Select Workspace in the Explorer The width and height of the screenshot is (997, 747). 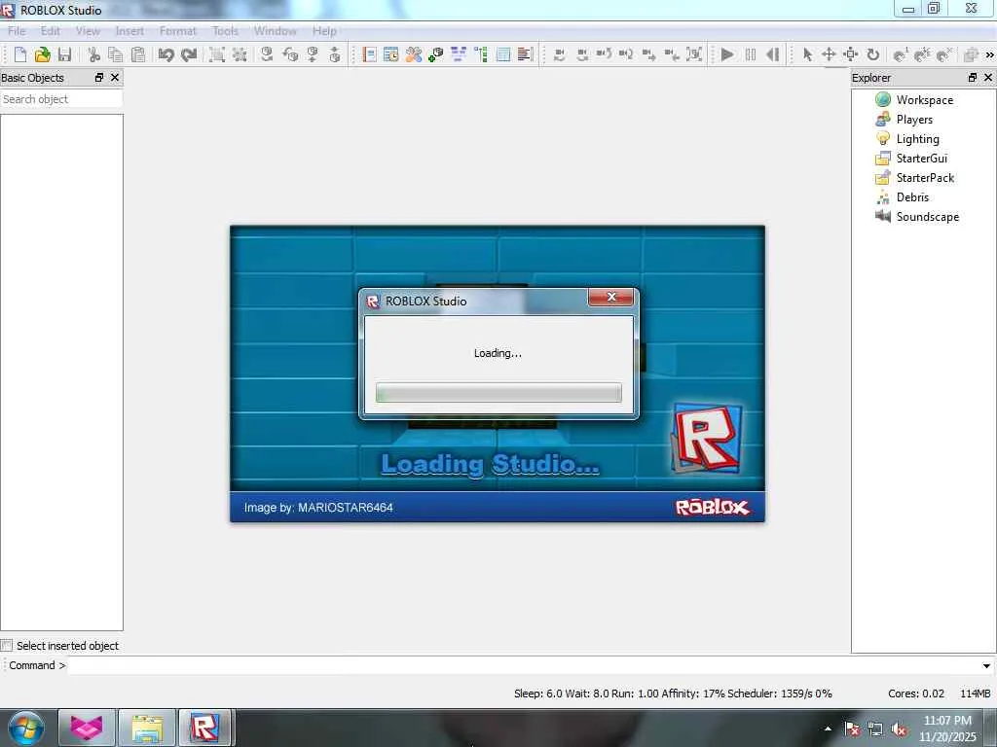tap(925, 100)
